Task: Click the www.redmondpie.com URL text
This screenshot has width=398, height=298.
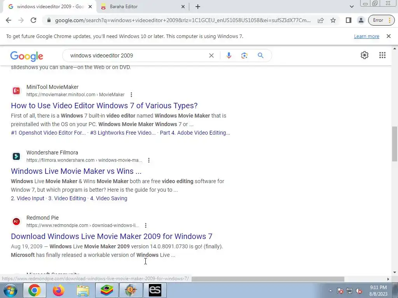Action: pos(83,225)
